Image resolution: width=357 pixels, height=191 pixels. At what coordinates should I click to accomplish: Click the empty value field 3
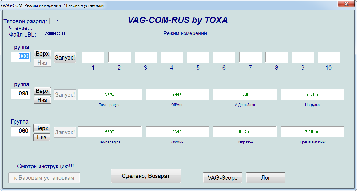146,57
